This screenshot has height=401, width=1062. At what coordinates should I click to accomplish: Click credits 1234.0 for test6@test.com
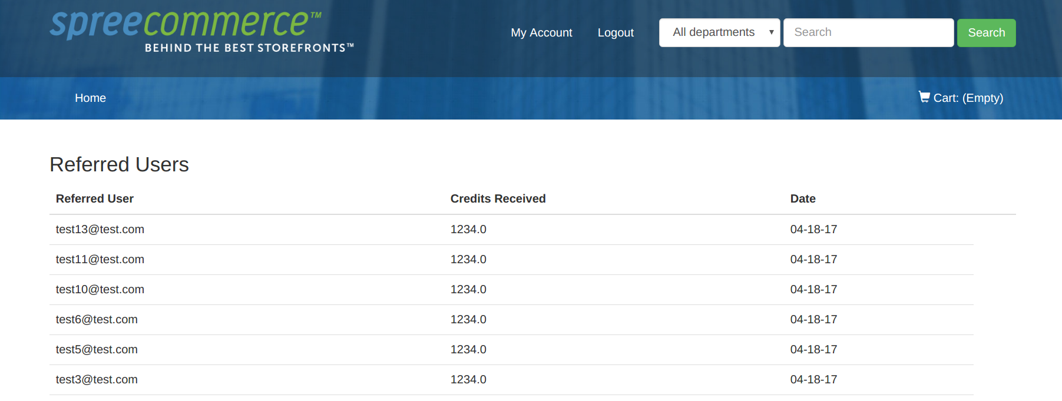(468, 320)
